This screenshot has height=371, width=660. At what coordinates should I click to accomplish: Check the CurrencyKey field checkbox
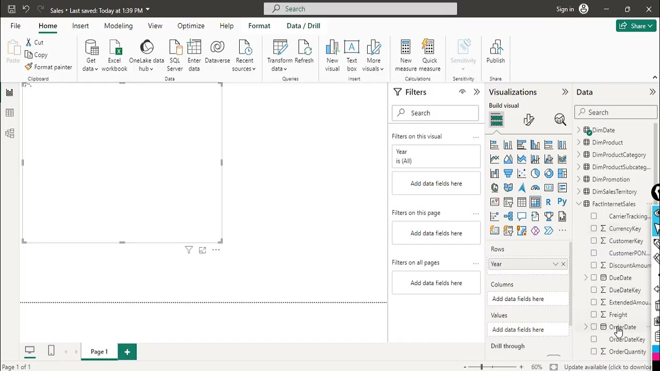pos(594,228)
